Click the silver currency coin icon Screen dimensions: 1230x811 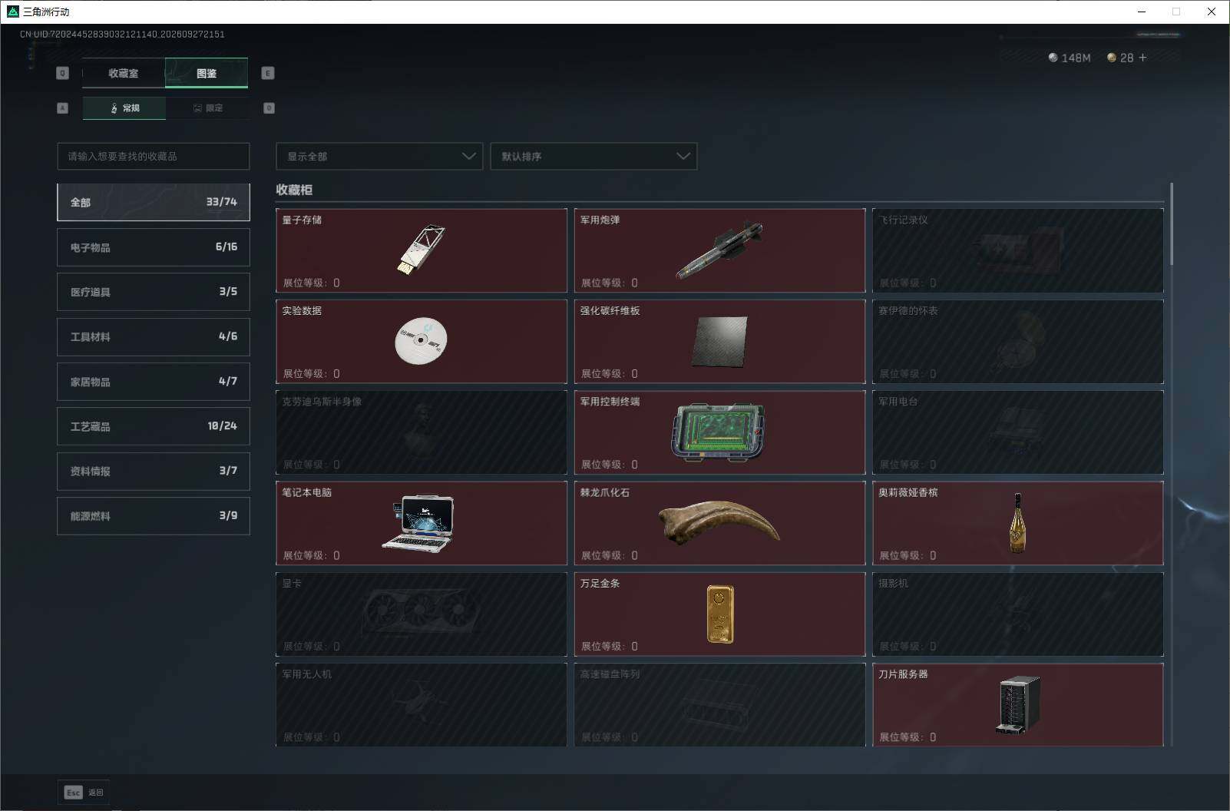pos(1053,58)
